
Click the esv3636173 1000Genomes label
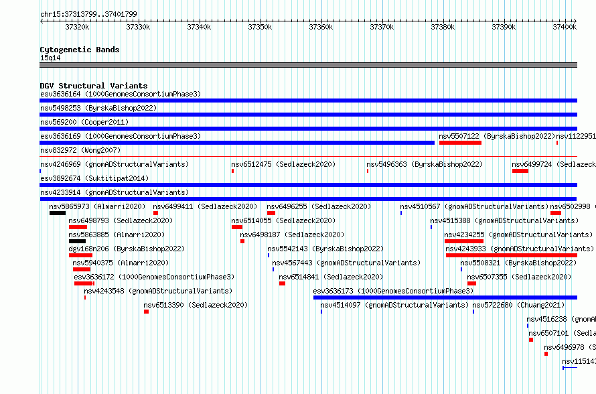coord(393,291)
